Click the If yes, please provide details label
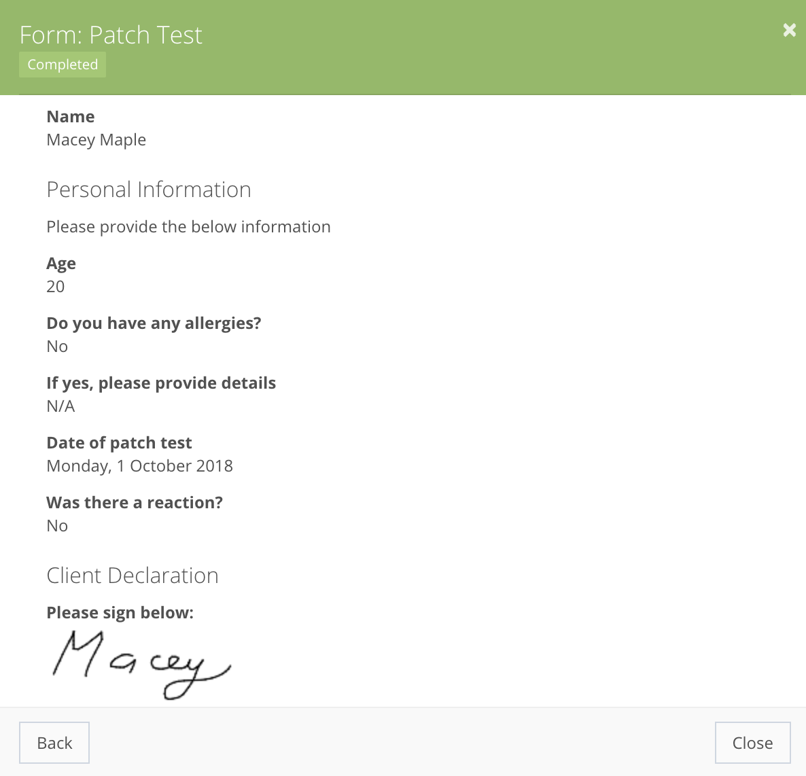Viewport: 806px width, 776px height. 161,383
